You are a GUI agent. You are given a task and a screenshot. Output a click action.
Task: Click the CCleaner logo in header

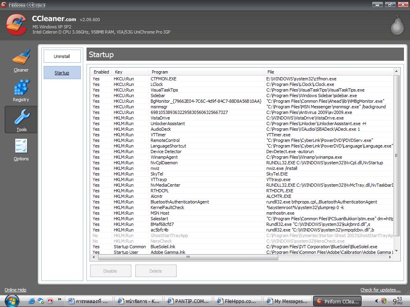(17, 24)
